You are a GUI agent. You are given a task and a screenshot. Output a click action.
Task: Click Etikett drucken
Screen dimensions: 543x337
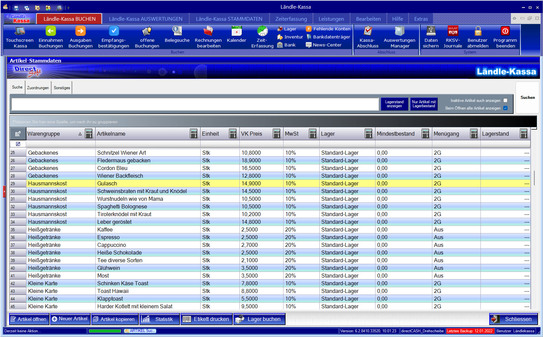coord(207,319)
